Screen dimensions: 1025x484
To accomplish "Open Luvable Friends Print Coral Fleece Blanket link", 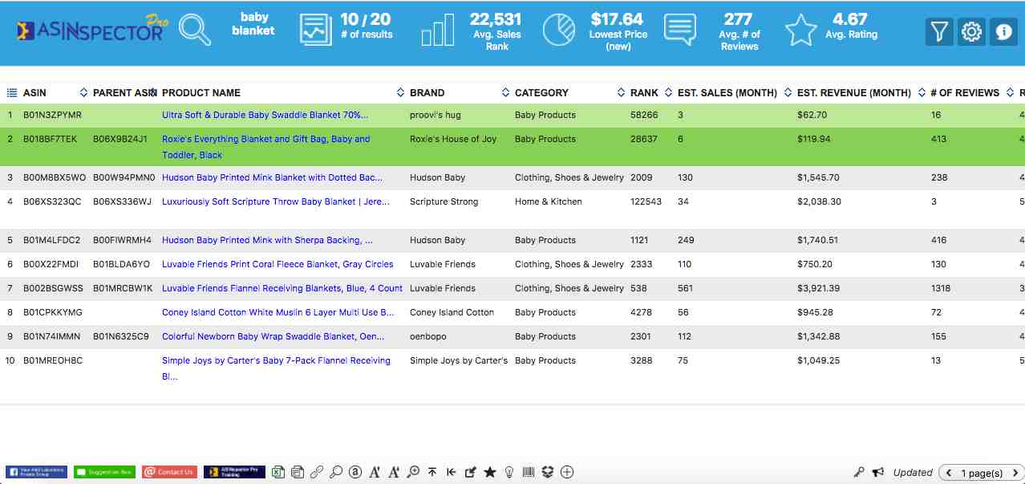I will [x=278, y=265].
